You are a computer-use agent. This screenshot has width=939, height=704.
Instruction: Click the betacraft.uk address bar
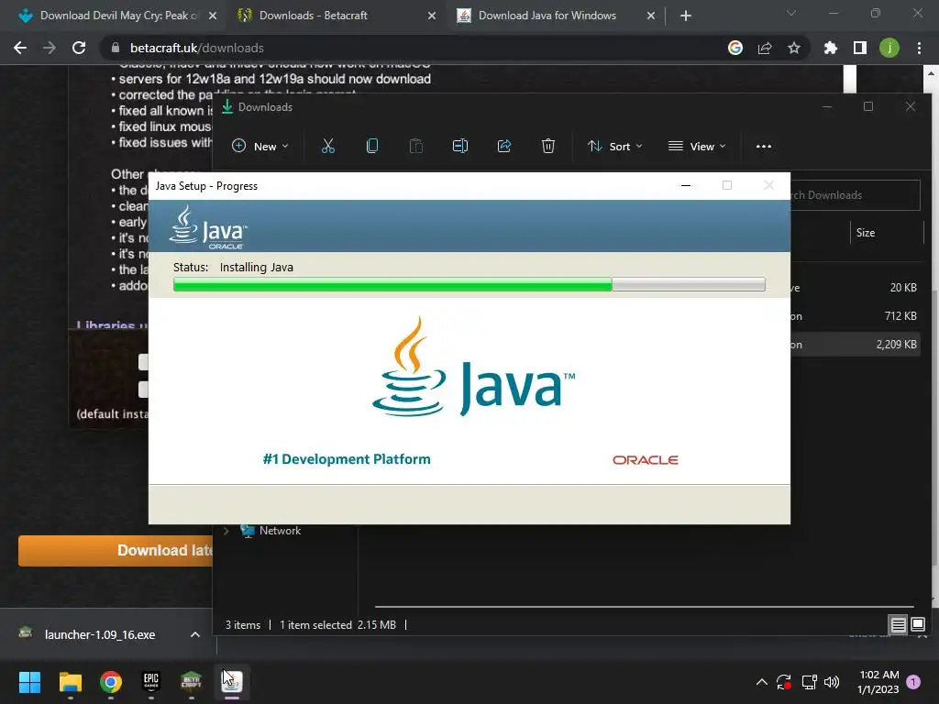[x=414, y=48]
